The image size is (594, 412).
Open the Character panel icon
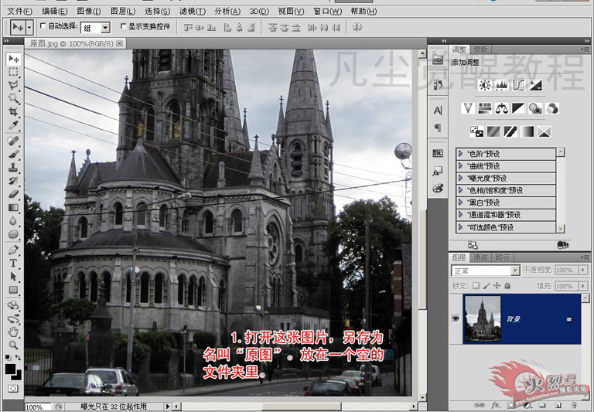pyautogui.click(x=438, y=111)
